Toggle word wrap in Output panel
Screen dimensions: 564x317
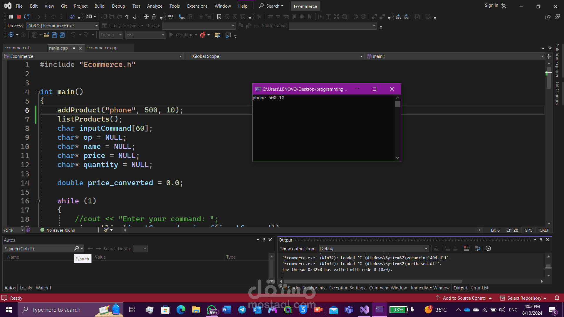tap(477, 249)
